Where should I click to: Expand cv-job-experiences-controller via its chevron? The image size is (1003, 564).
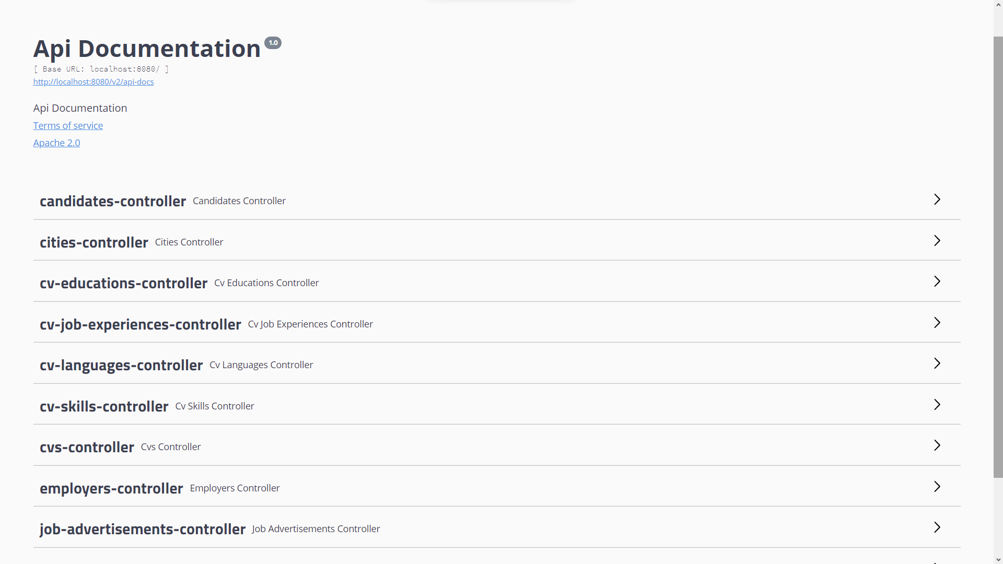coord(937,322)
